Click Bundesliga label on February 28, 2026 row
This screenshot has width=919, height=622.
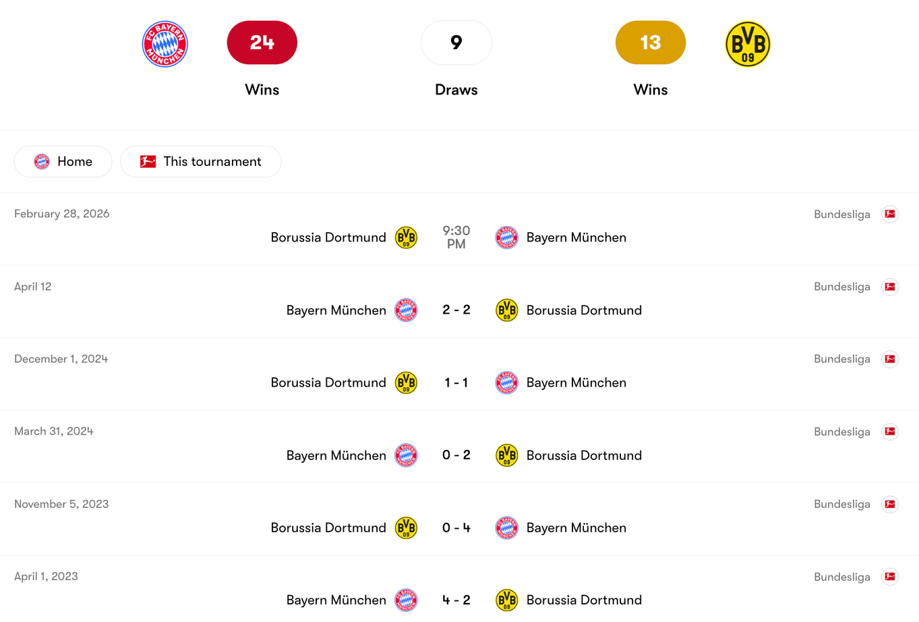tap(841, 215)
